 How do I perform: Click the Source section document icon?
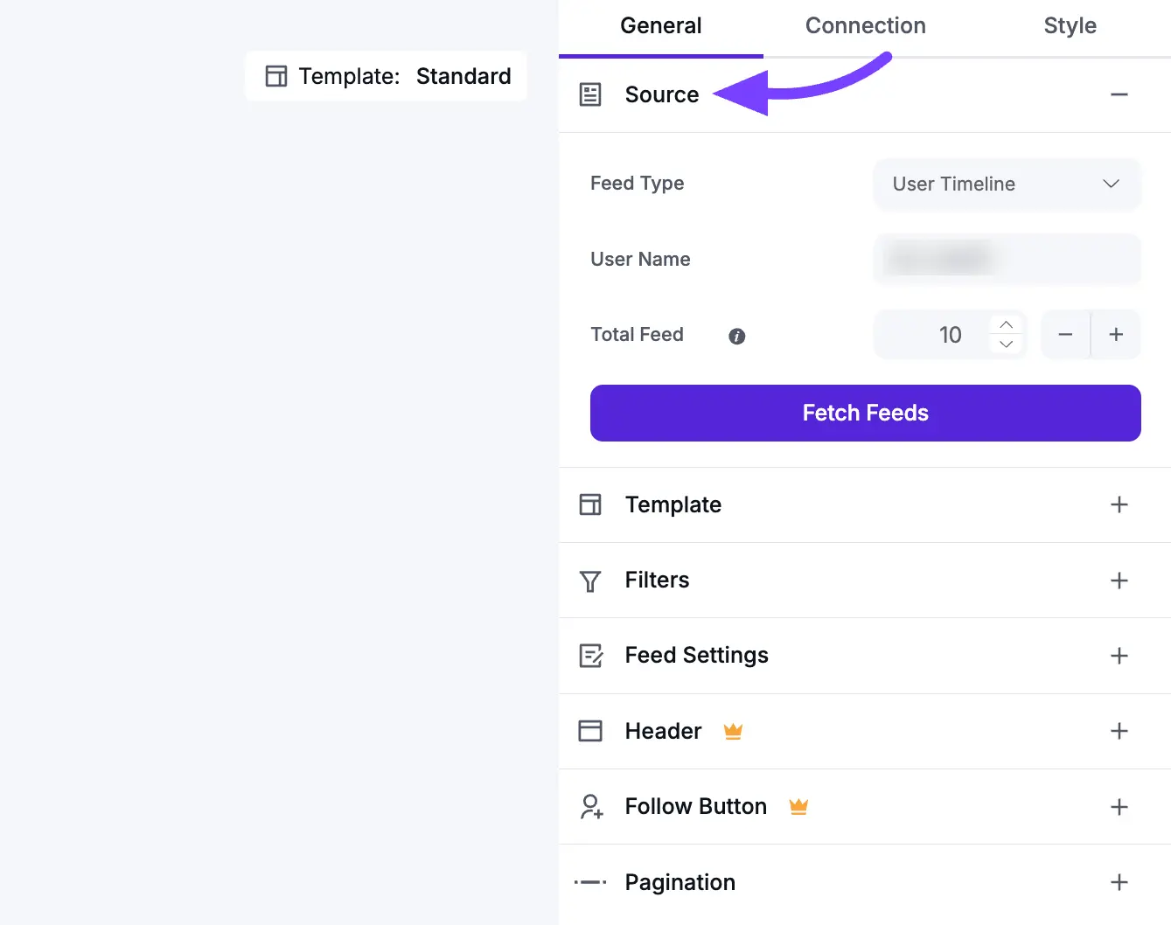[x=590, y=94]
